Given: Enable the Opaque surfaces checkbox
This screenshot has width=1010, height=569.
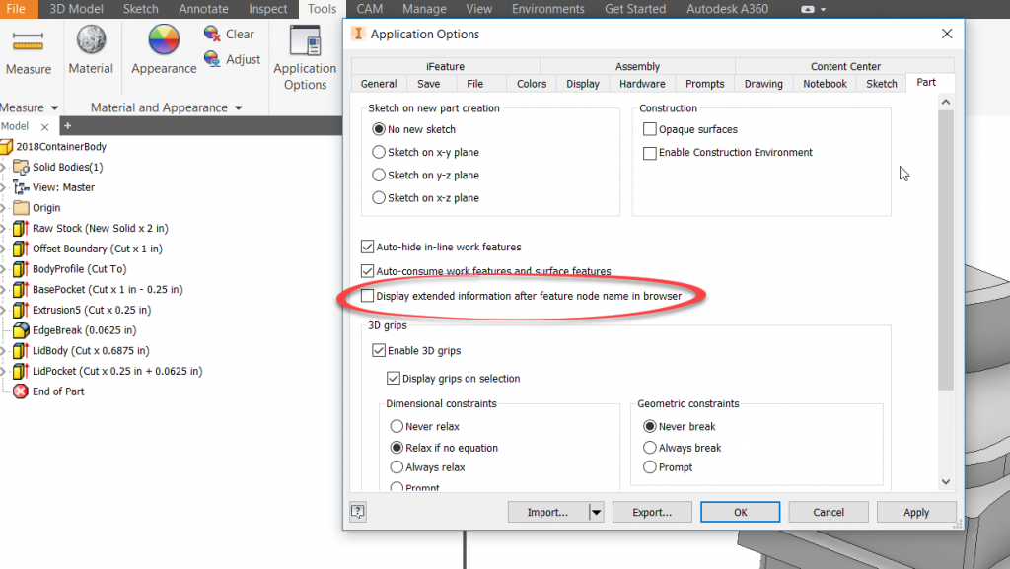Looking at the screenshot, I should (x=648, y=128).
